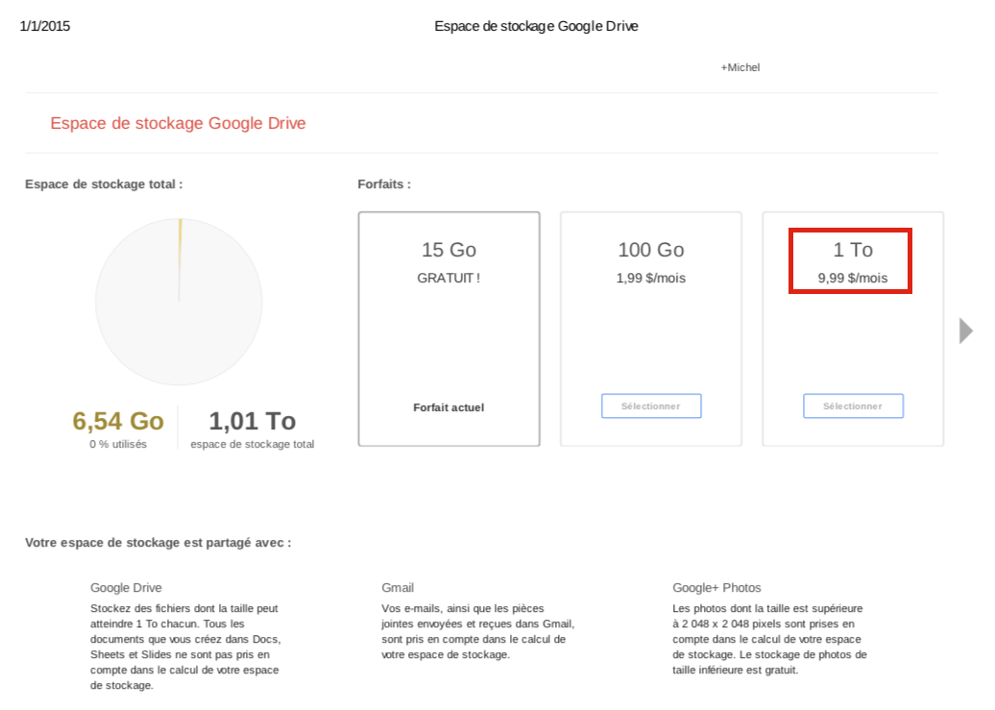
Task: Click the GRATUIT ! label
Action: [x=449, y=279]
